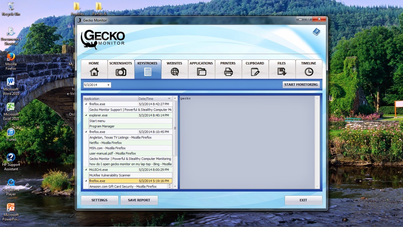Switch to the KEYSTROKES tab

[x=148, y=69]
